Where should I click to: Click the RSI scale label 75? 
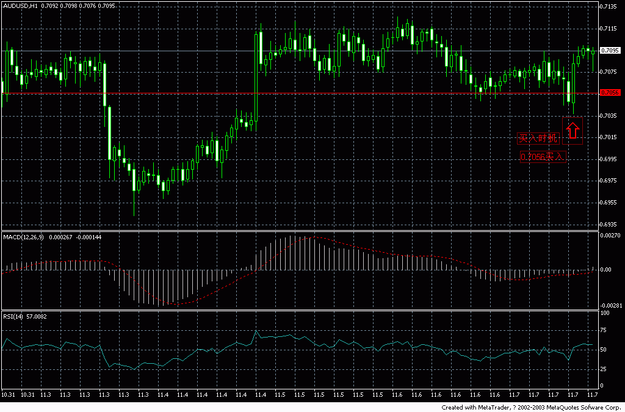604,331
